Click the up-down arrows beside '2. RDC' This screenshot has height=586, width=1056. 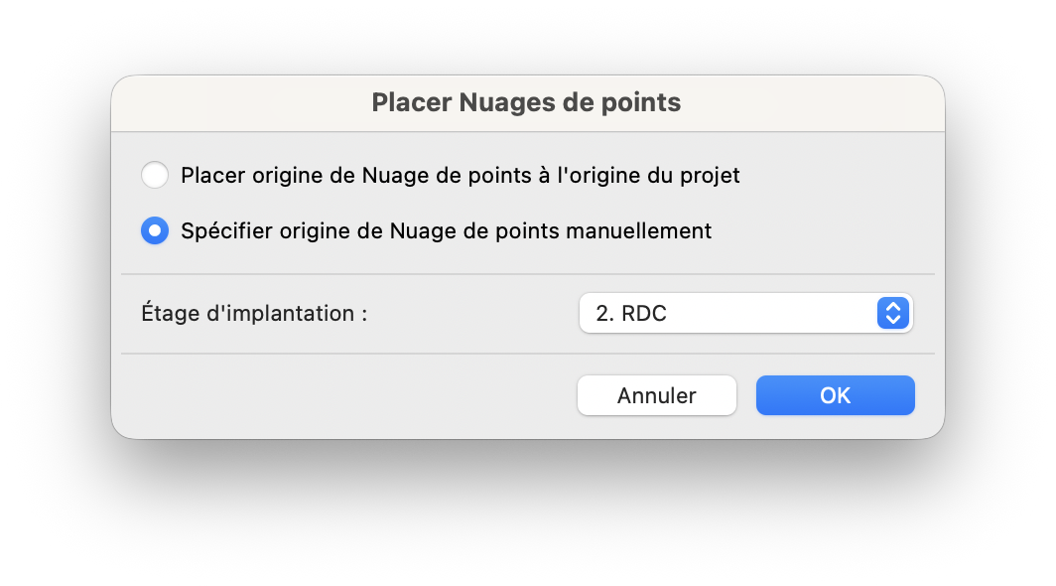coord(893,313)
